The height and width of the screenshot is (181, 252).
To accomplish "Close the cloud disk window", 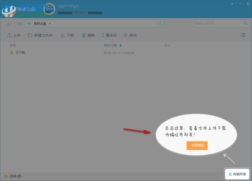I will [248, 4].
